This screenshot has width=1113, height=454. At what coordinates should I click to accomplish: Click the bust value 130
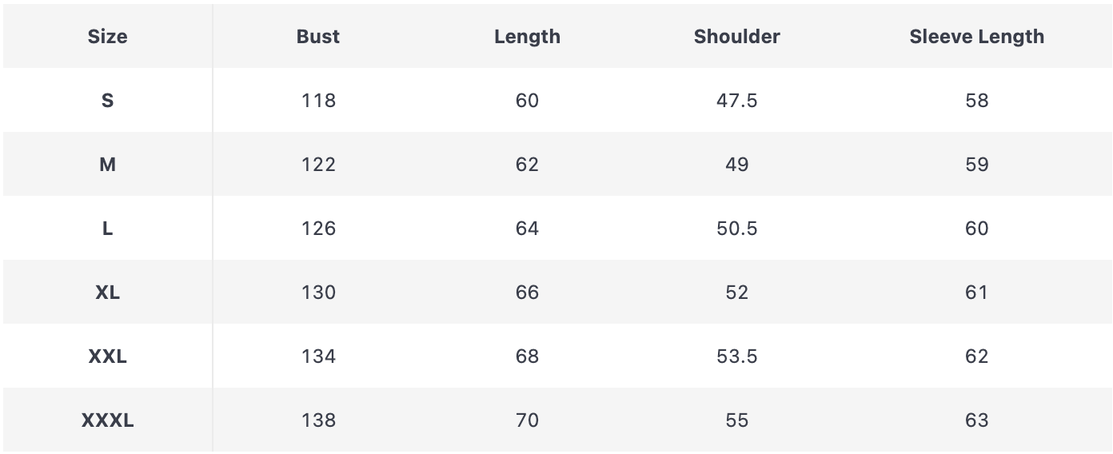click(x=318, y=293)
